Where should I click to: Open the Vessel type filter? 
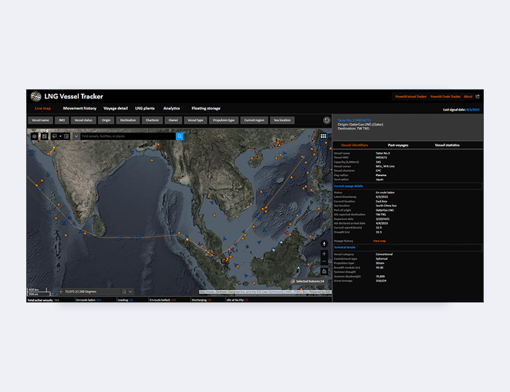pyautogui.click(x=195, y=121)
